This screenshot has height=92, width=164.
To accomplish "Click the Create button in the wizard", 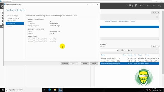I will click(85, 64).
